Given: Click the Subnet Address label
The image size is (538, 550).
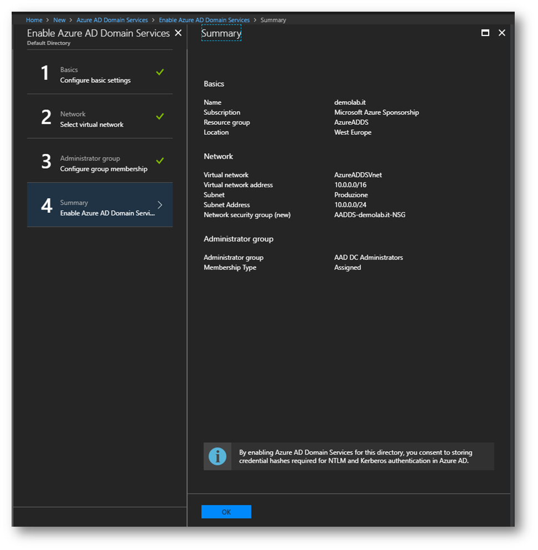Looking at the screenshot, I should tap(227, 205).
